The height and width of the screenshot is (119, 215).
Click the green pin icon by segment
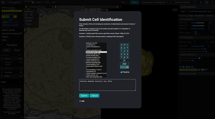(x=207, y=70)
